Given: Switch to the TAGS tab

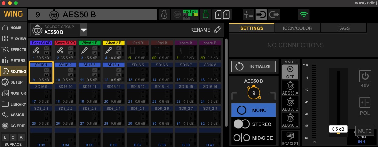Looking at the screenshot, I should [344, 28].
